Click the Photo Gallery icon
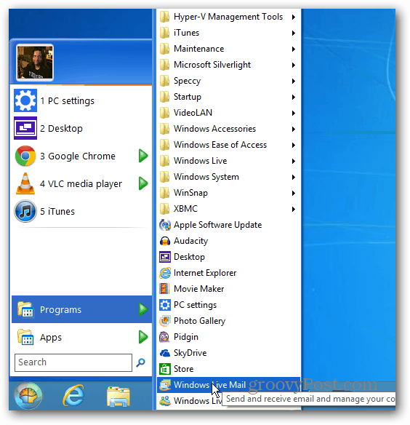This screenshot has width=410, height=425. coord(165,321)
